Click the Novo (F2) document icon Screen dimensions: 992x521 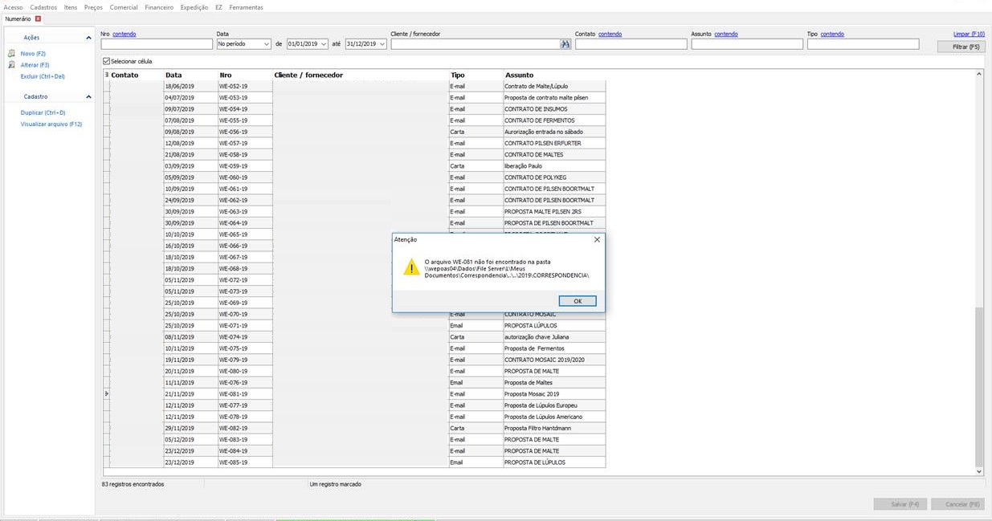(11, 53)
